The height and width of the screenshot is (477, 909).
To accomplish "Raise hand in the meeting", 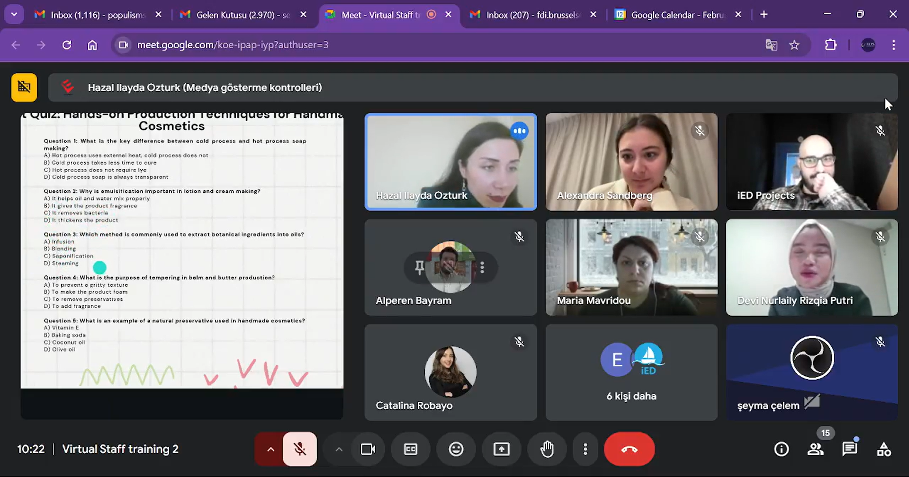I will click(547, 449).
